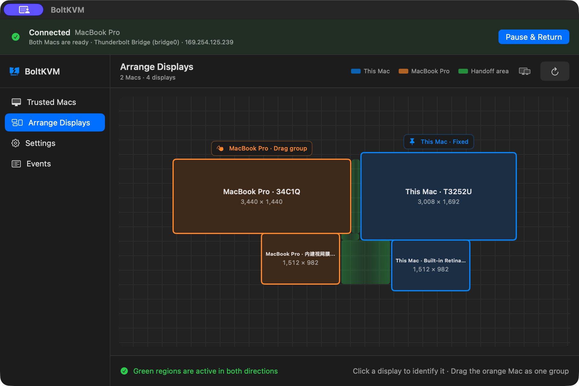Click the purple screen-sharing pill icon
This screenshot has width=579, height=386.
pyautogui.click(x=24, y=10)
